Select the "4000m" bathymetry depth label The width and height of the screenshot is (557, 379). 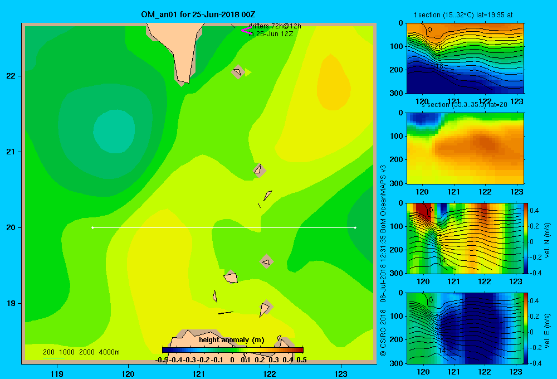pyautogui.click(x=109, y=352)
